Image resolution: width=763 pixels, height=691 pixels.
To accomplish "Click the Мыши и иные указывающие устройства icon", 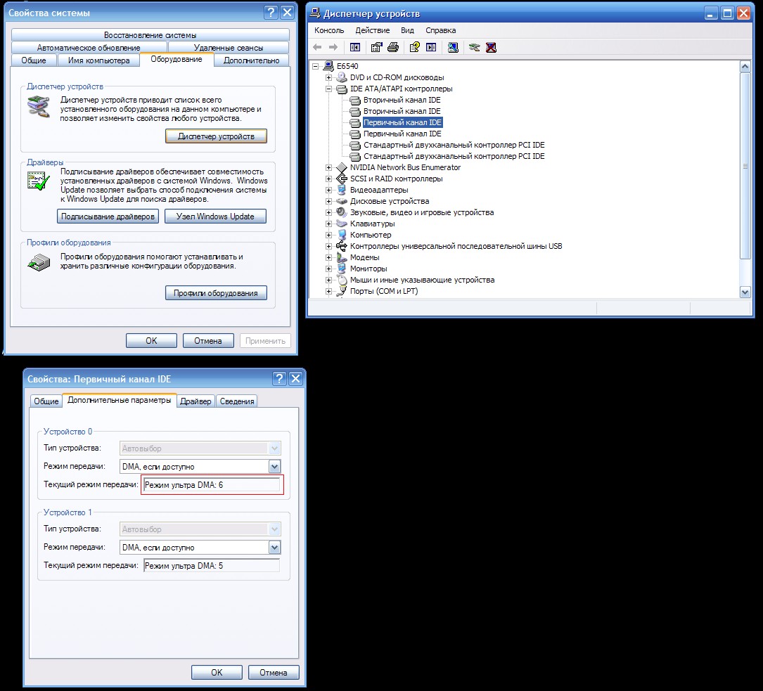I will pos(342,280).
